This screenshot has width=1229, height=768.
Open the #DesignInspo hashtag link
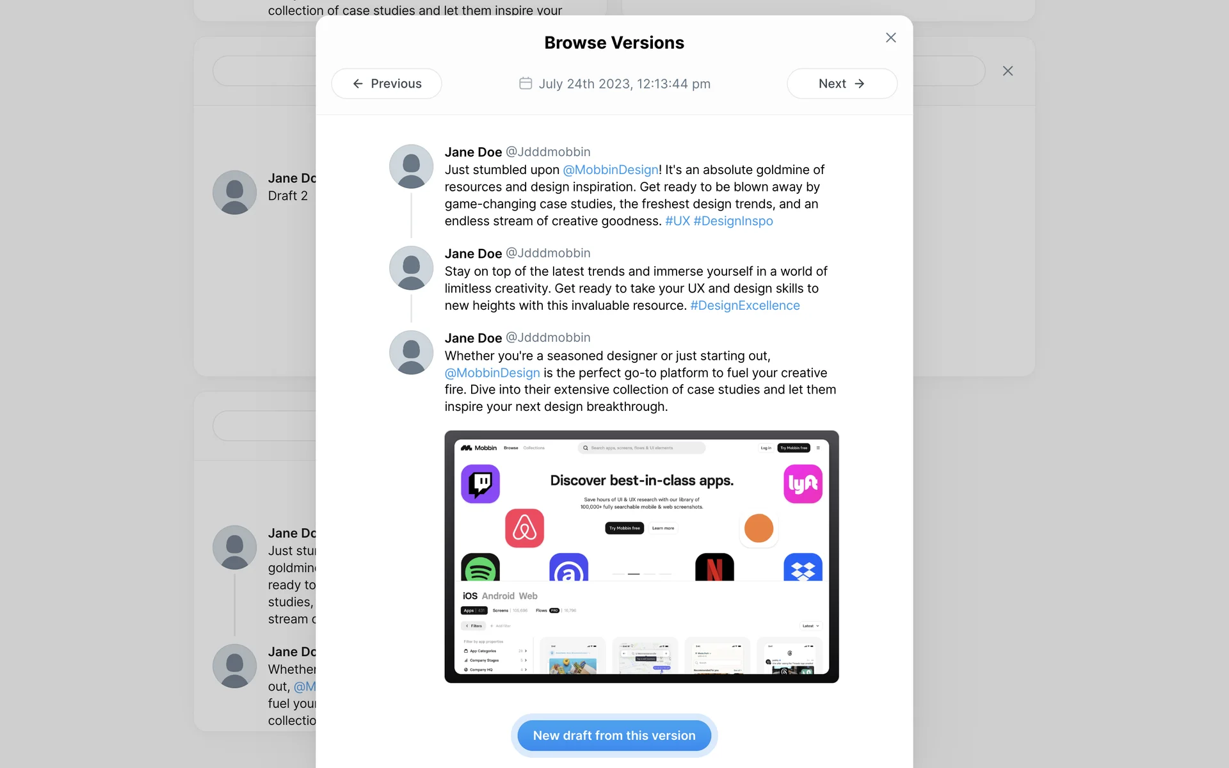(x=733, y=221)
